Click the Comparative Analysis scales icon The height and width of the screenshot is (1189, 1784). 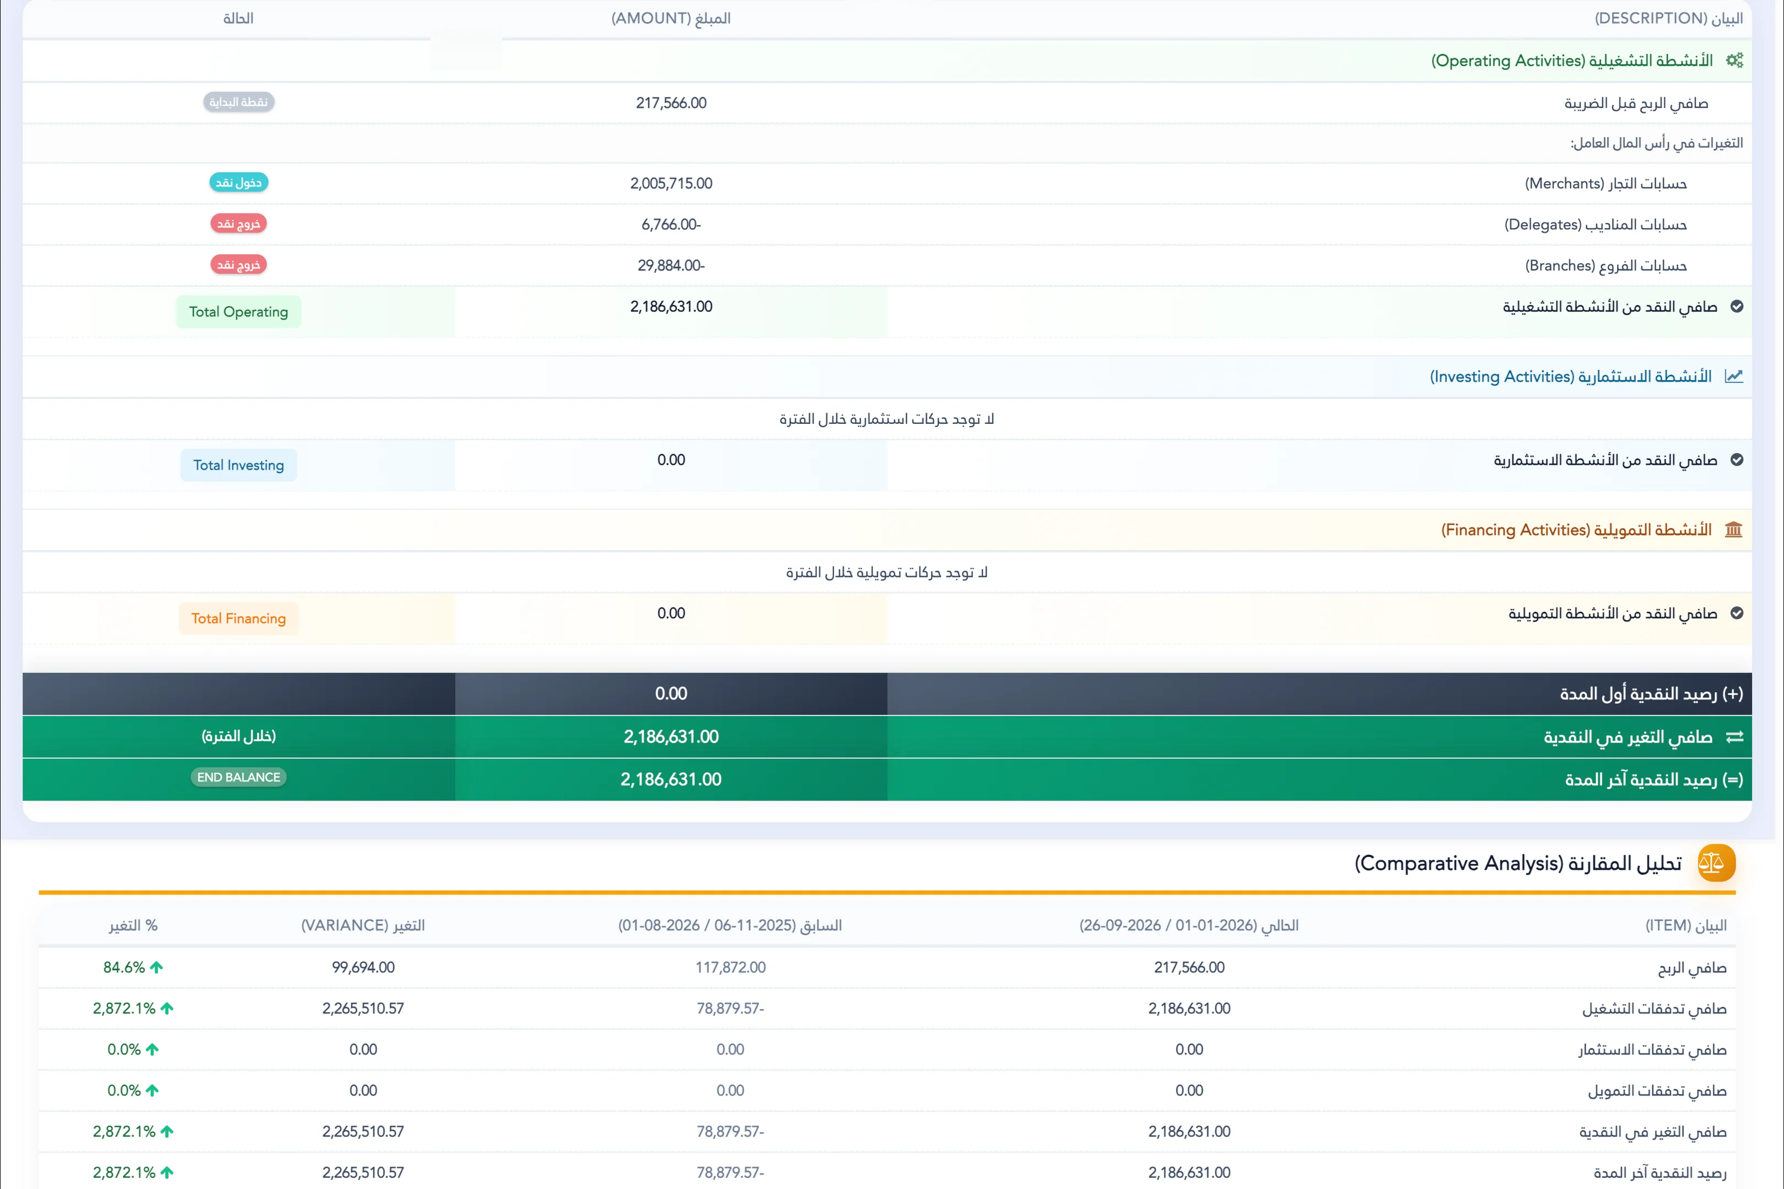[x=1716, y=863]
